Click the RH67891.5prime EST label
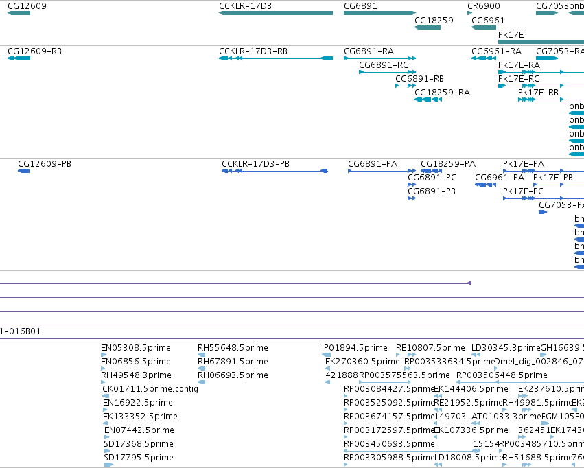 [233, 362]
